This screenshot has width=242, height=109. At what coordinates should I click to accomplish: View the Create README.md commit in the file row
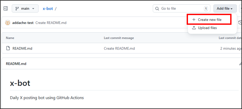click(x=119, y=48)
